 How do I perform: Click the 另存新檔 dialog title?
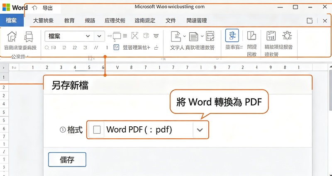point(70,85)
